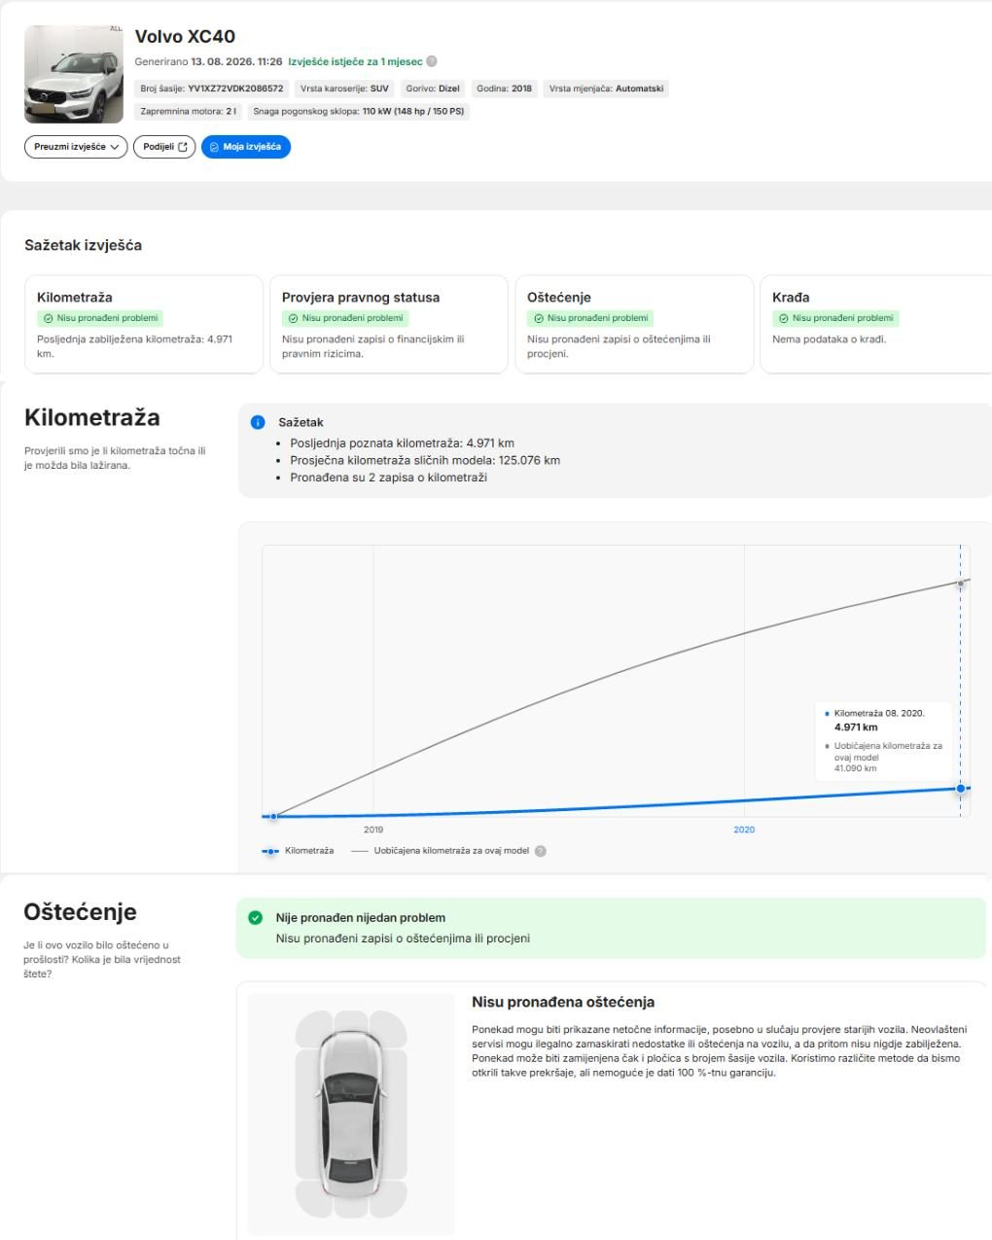Click the Zapremnina motora: 2 l chip
Viewport: 992px width, 1240px height.
click(x=189, y=112)
